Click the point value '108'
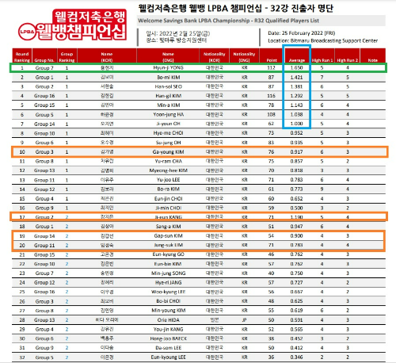The image size is (396, 363). click(x=271, y=114)
